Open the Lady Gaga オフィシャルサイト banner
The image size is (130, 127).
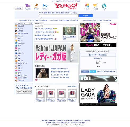[98, 94]
